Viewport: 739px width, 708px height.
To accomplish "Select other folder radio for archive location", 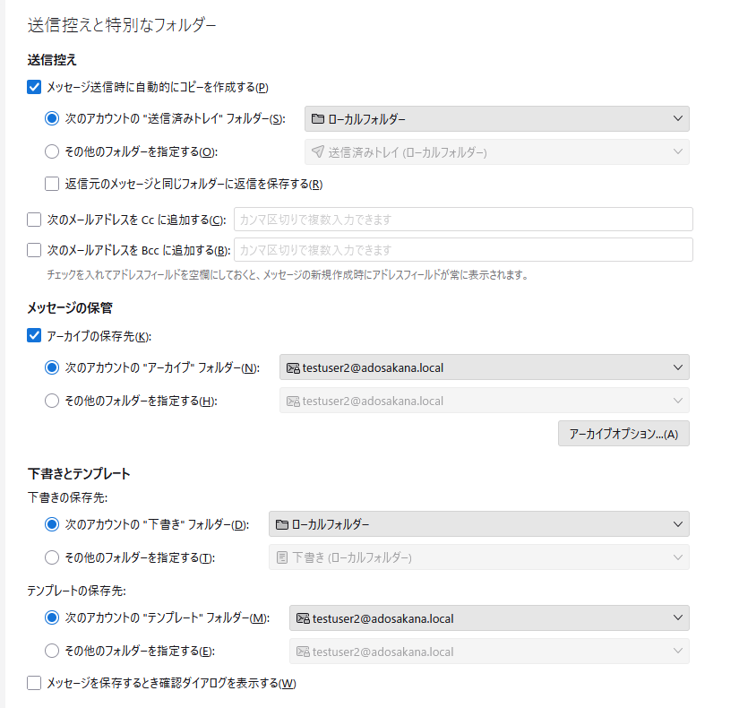I will point(53,401).
